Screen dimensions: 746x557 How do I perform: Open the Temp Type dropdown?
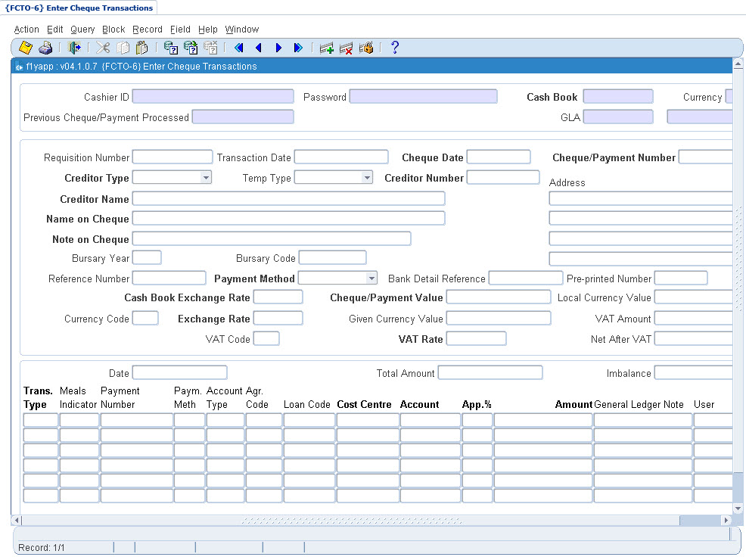tap(367, 177)
